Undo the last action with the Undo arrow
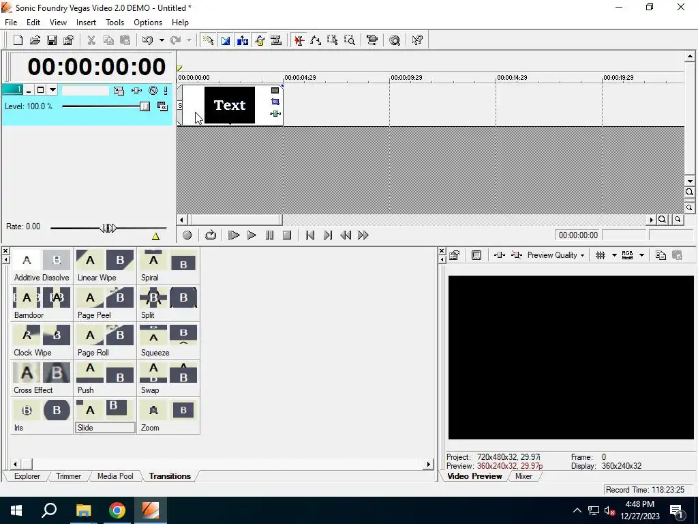Image resolution: width=698 pixels, height=524 pixels. tap(147, 40)
